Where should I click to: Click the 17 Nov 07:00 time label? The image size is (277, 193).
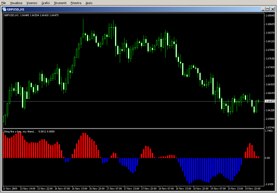pyautogui.click(x=114, y=189)
